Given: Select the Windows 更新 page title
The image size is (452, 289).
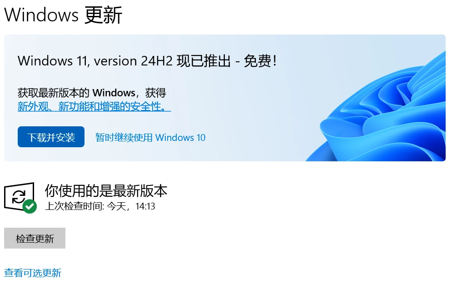Looking at the screenshot, I should 63,15.
